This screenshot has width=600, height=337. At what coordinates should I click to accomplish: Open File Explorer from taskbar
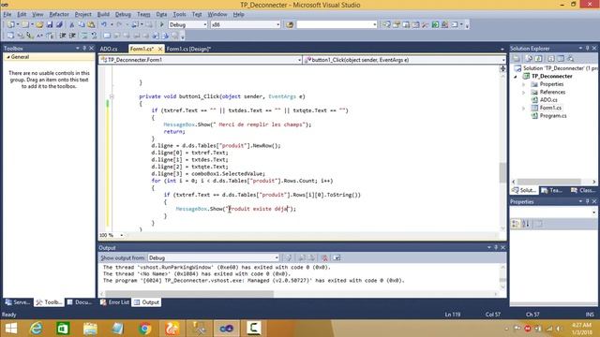pos(90,329)
